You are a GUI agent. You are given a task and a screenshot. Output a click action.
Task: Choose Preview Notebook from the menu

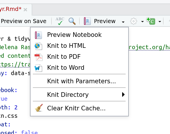(x=79, y=35)
